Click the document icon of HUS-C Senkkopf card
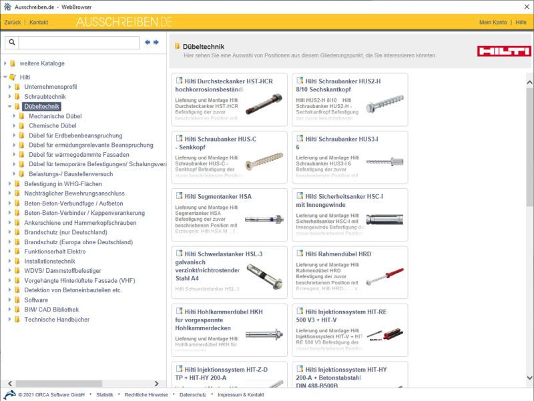 point(179,138)
